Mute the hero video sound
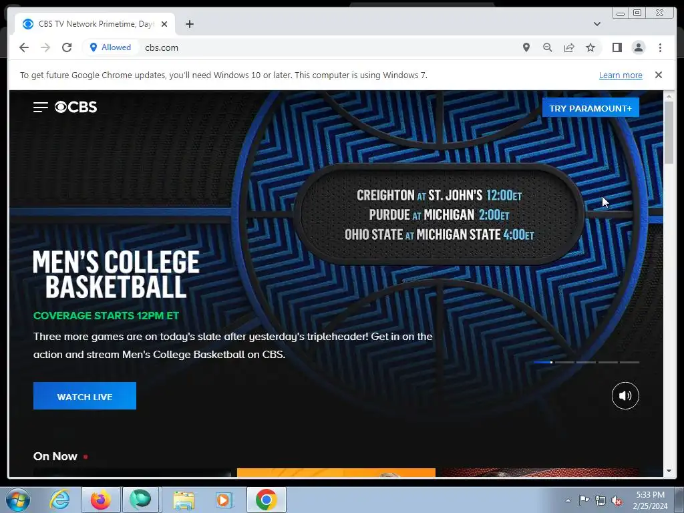The image size is (684, 513). 625,395
